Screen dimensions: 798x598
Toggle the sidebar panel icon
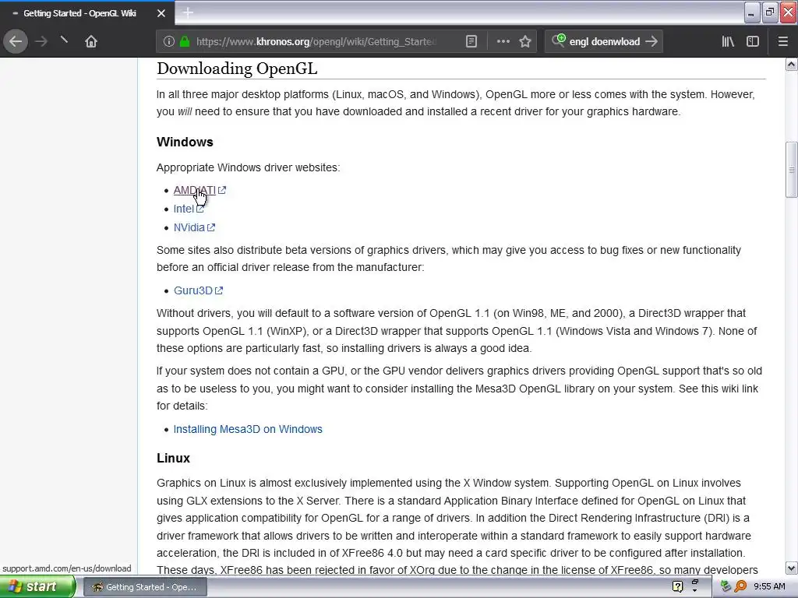coord(753,42)
